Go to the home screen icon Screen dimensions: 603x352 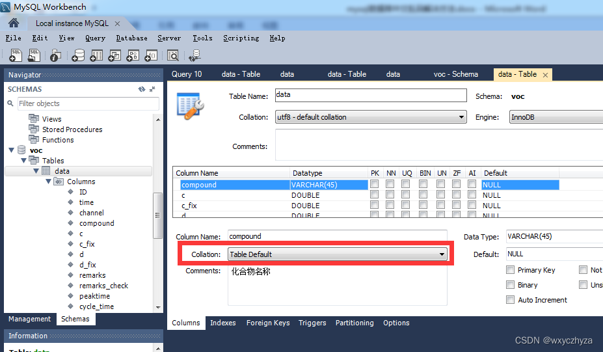click(x=14, y=23)
